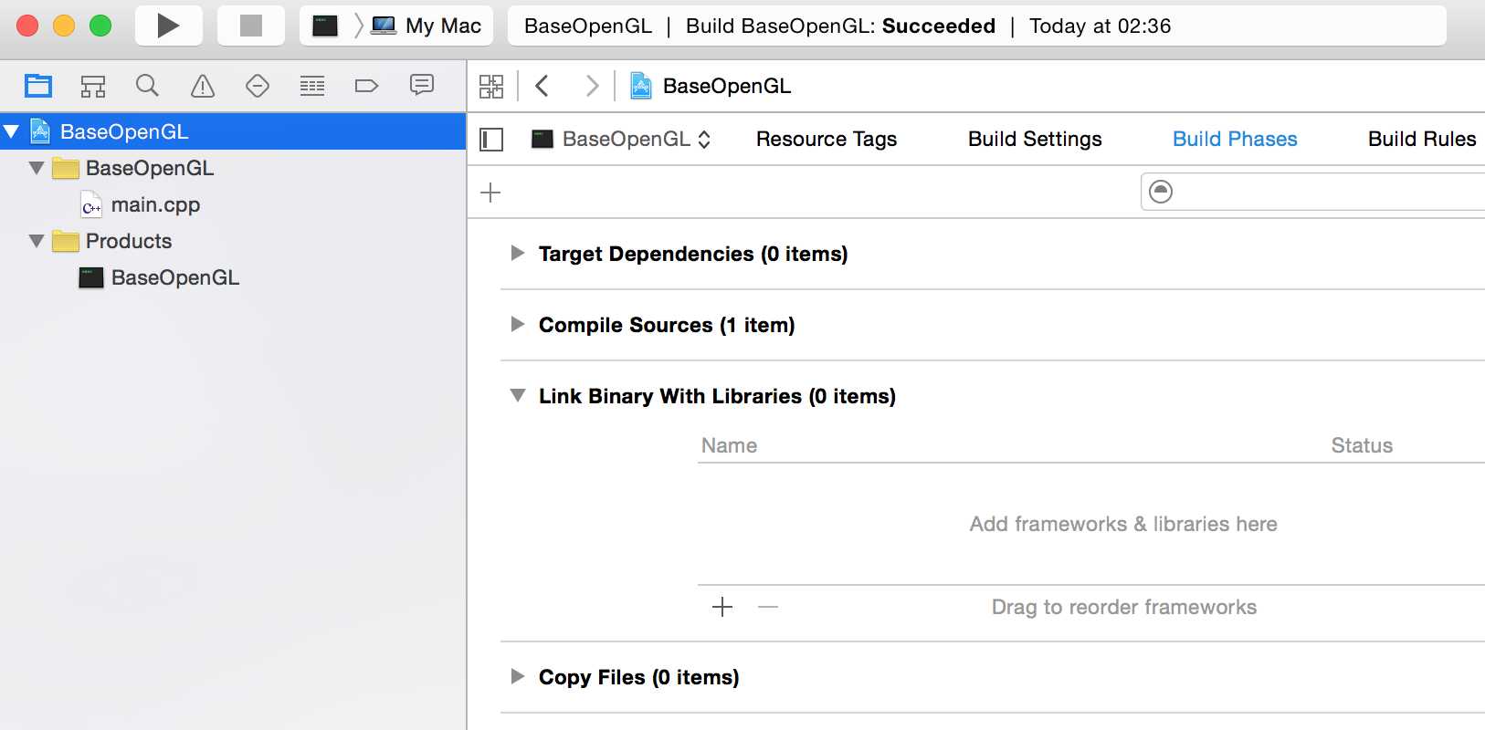Run the project with the Play button
Image resolution: width=1485 pixels, height=730 pixels.
[x=168, y=26]
